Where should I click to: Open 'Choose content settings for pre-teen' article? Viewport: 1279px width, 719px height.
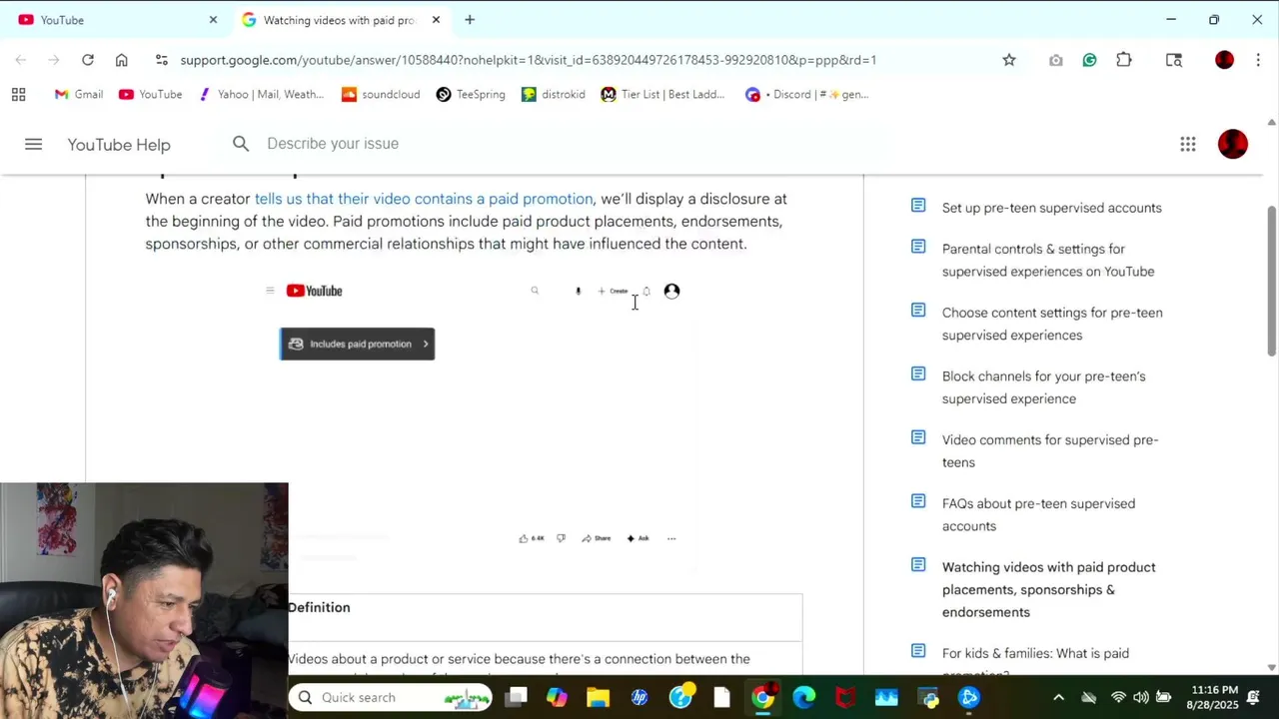coord(1052,324)
